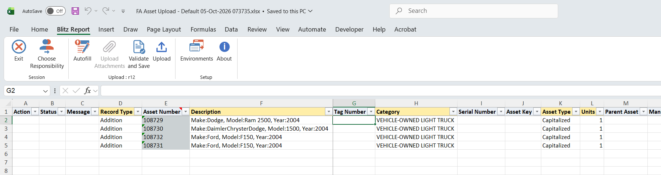Select cell with asset number 108729
The height and width of the screenshot is (175, 661).
pyautogui.click(x=166, y=120)
